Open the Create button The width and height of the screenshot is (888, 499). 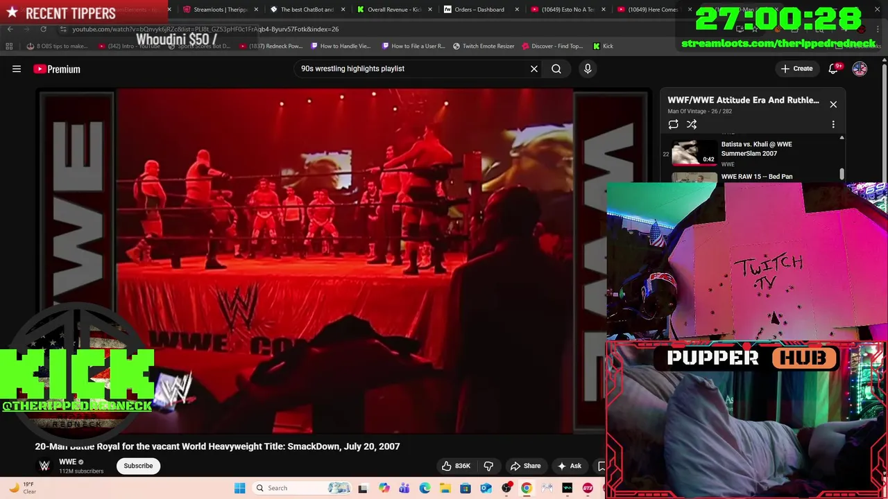(796, 69)
